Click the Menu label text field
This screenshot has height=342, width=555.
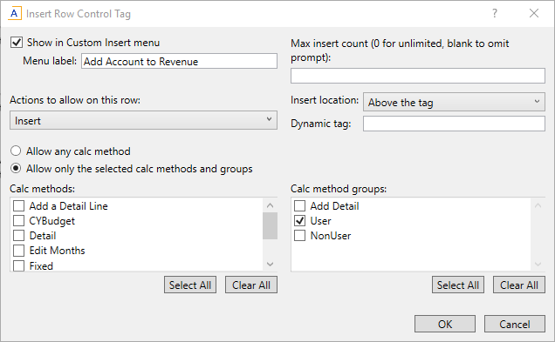point(179,61)
